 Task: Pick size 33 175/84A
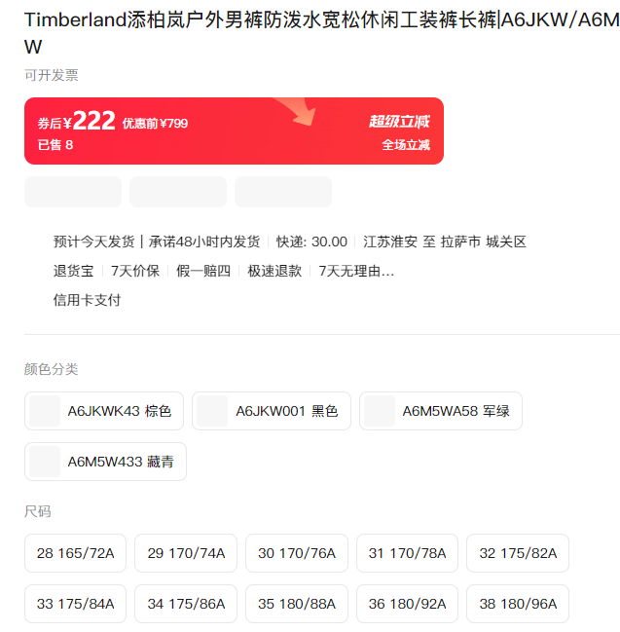pyautogui.click(x=75, y=604)
